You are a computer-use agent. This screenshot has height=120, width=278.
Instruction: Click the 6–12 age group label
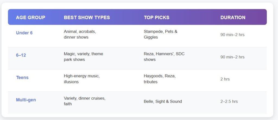pyautogui.click(x=22, y=55)
